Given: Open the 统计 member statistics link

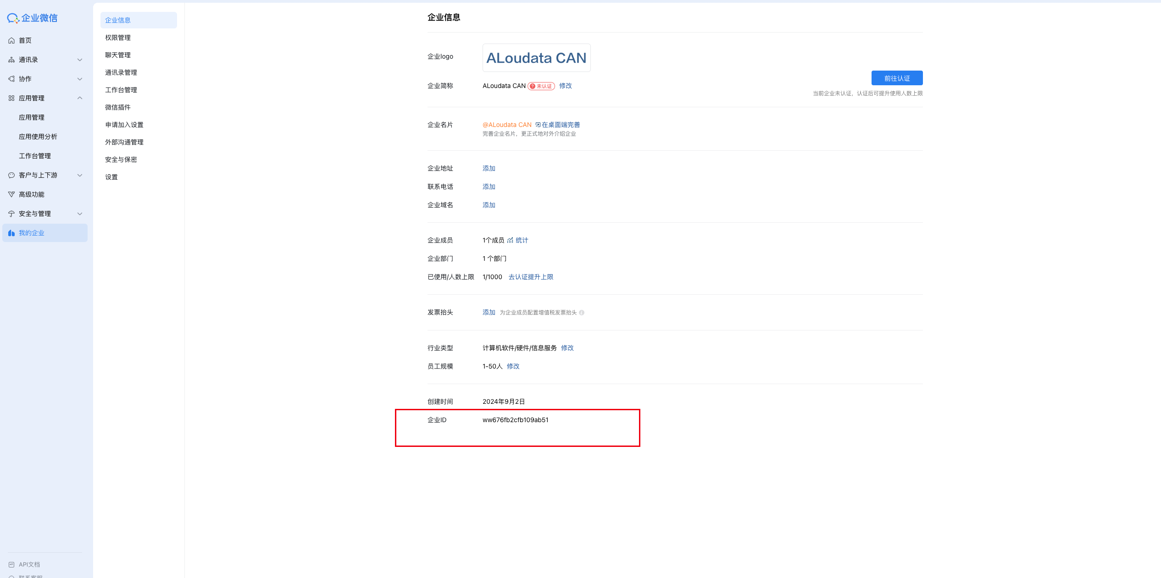Looking at the screenshot, I should pos(522,241).
